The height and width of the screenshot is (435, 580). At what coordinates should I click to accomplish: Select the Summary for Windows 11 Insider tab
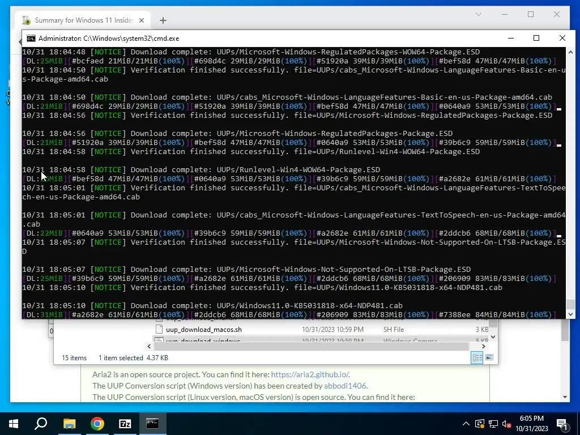[x=83, y=20]
